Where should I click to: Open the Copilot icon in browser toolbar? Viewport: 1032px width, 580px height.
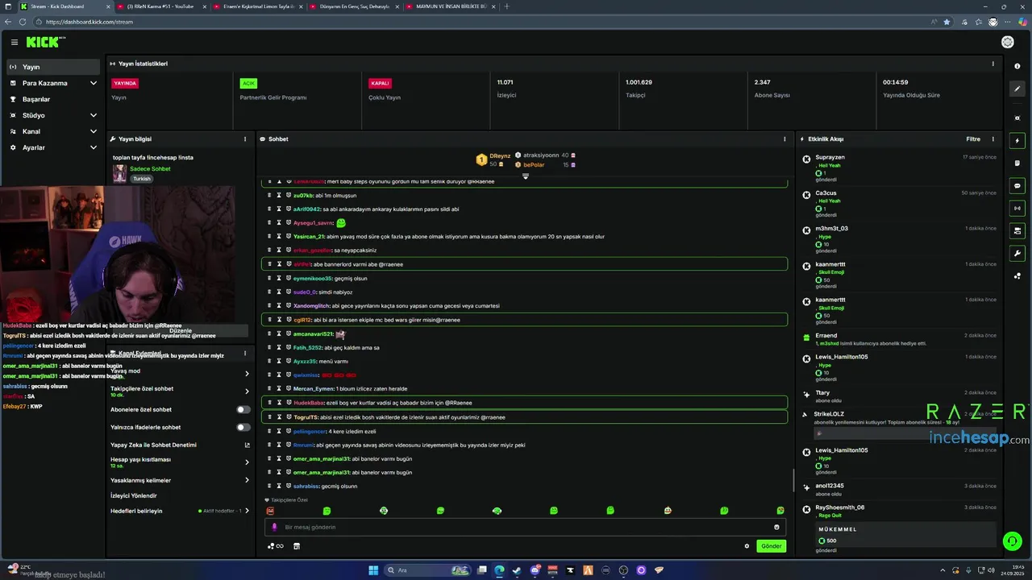pyautogui.click(x=1022, y=22)
